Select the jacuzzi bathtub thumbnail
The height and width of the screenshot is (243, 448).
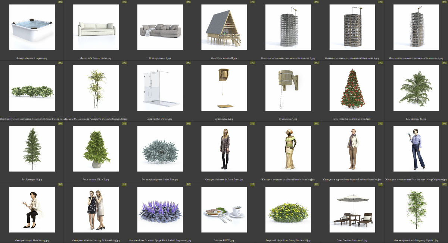pyautogui.click(x=32, y=27)
